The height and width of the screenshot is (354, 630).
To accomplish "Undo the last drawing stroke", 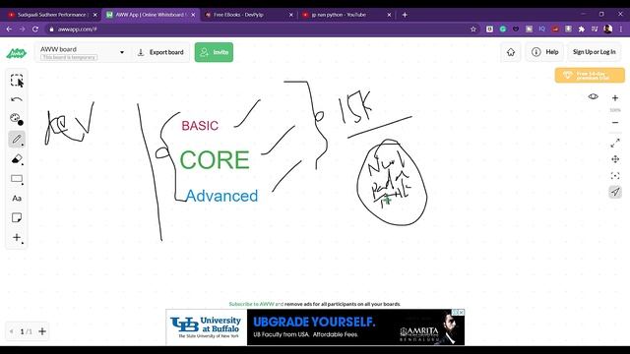I will coord(17,99).
